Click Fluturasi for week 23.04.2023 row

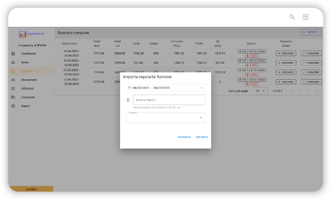click(x=258, y=80)
